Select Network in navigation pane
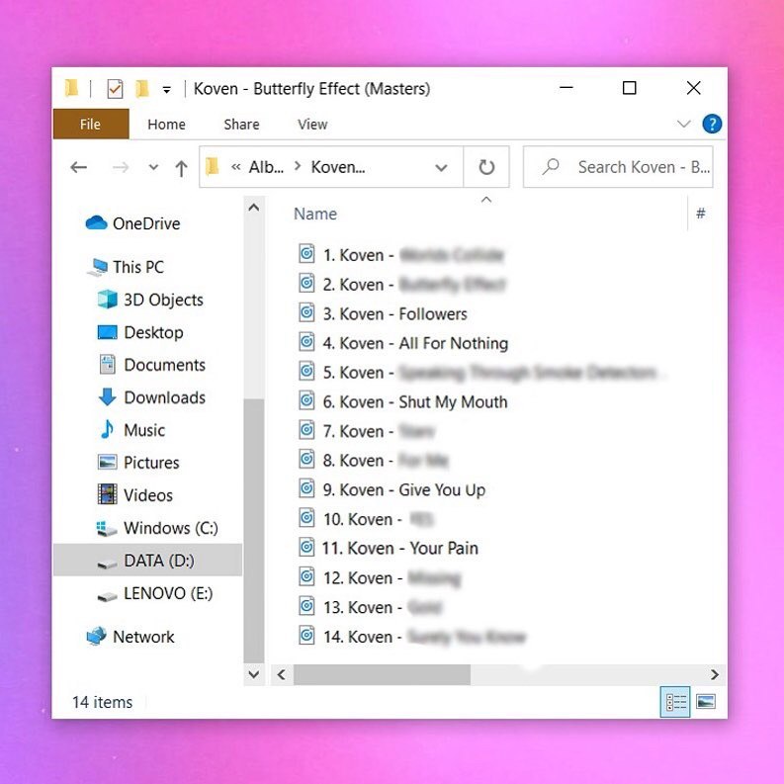The image size is (784, 784). [x=130, y=637]
